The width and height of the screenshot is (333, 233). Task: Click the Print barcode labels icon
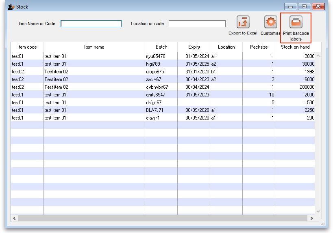(296, 22)
